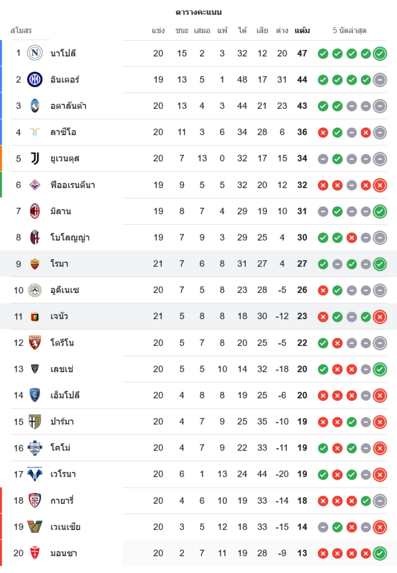This screenshot has width=397, height=573.
Task: Click the Juventus club logo
Action: point(35,159)
